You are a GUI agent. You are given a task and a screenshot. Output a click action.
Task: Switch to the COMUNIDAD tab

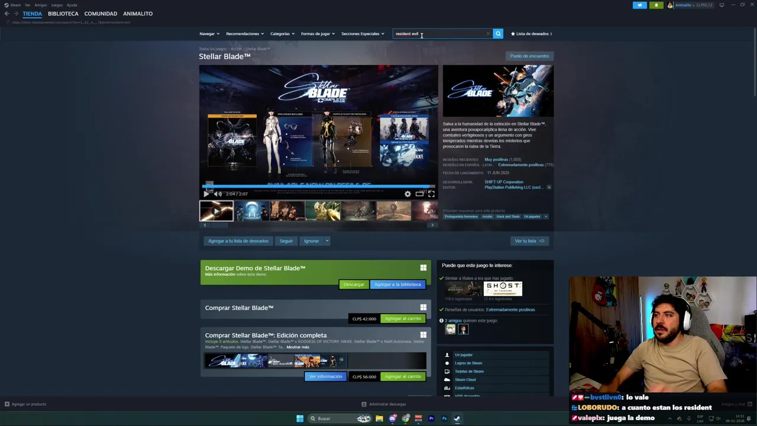(x=101, y=14)
